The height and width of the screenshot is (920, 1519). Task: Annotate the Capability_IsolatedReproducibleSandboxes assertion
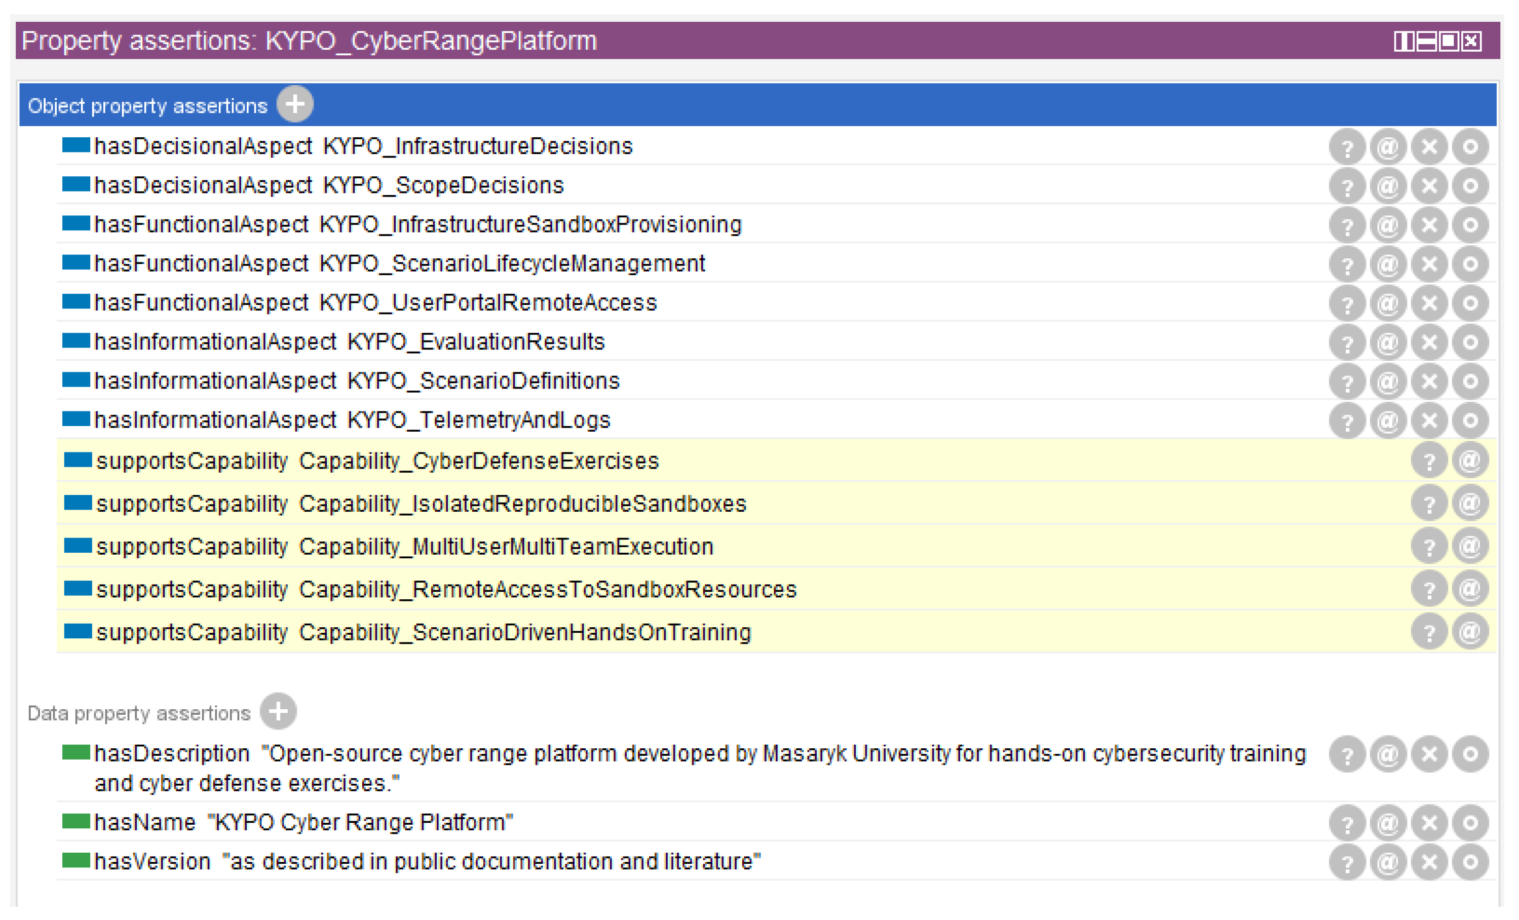click(x=1471, y=504)
